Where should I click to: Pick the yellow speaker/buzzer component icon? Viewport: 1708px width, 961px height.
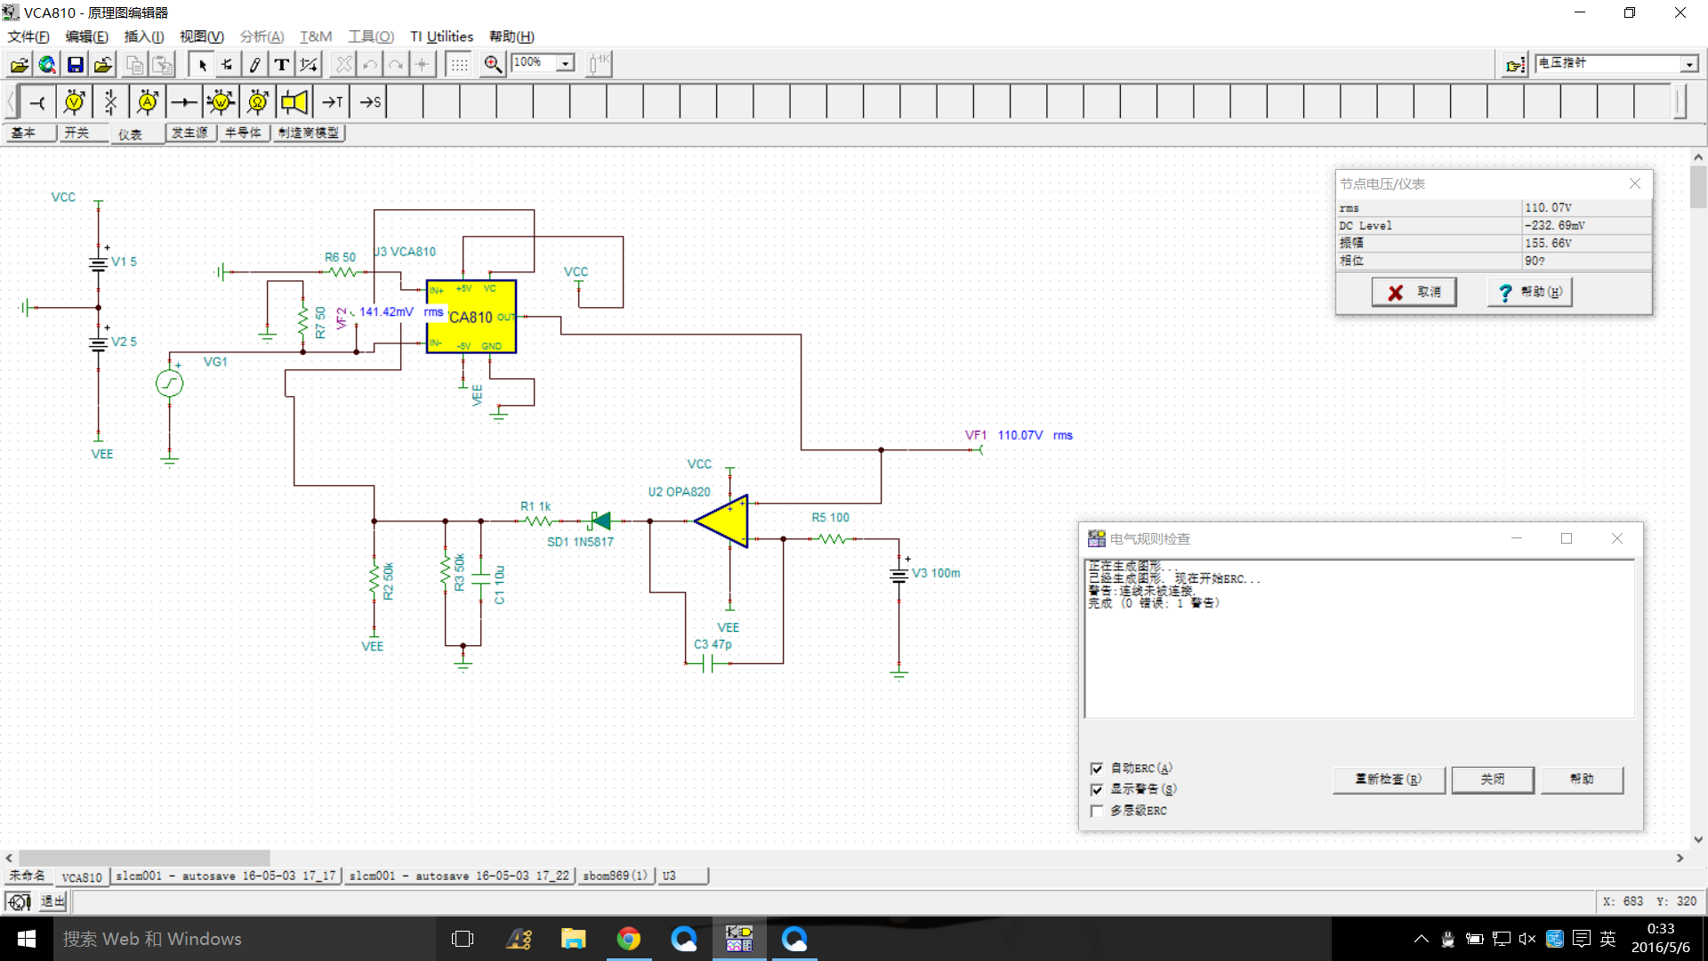coord(294,102)
